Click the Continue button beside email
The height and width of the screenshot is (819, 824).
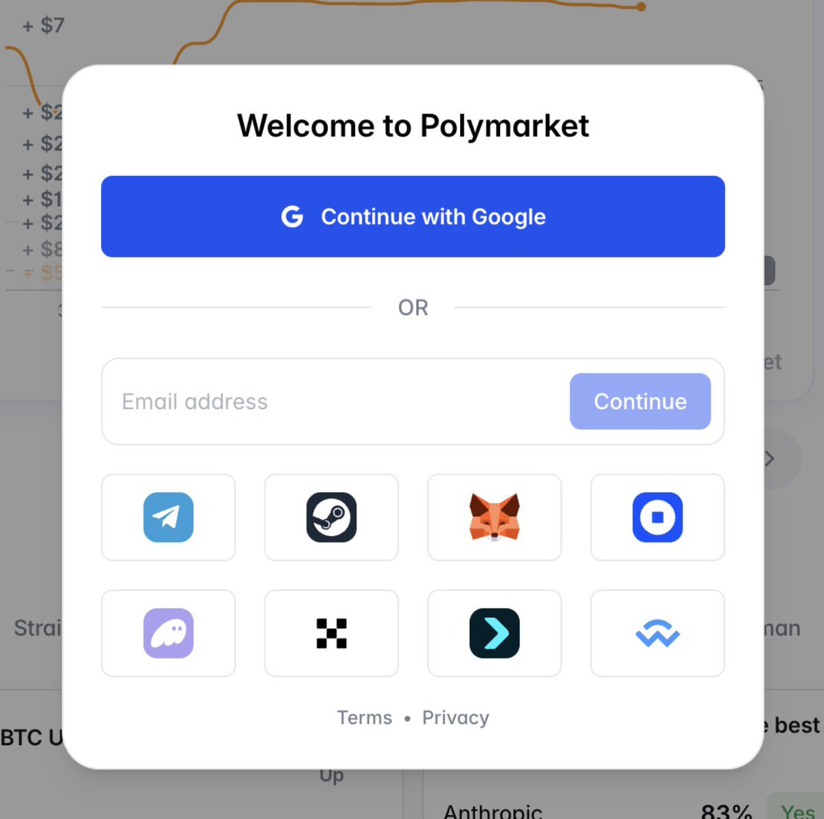640,402
